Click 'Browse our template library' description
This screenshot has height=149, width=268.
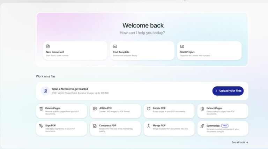[125, 55]
